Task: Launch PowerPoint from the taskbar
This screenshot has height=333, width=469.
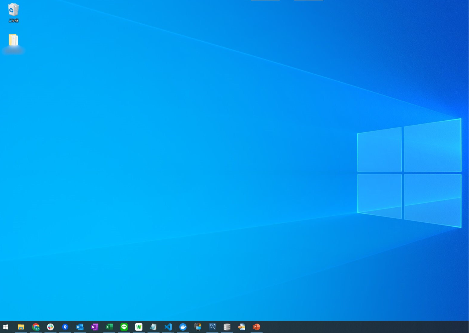Action: point(257,327)
